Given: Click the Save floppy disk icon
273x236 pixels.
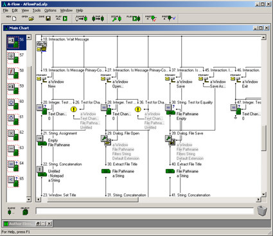Looking at the screenshot, I should point(48,19).
